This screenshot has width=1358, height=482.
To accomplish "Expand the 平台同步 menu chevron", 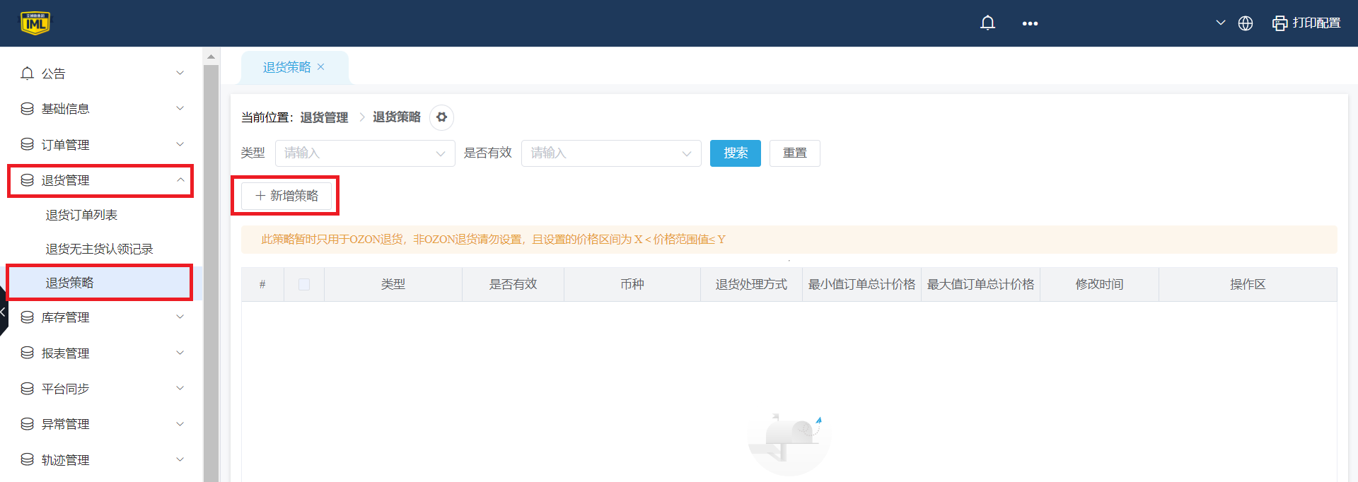I will tap(180, 388).
